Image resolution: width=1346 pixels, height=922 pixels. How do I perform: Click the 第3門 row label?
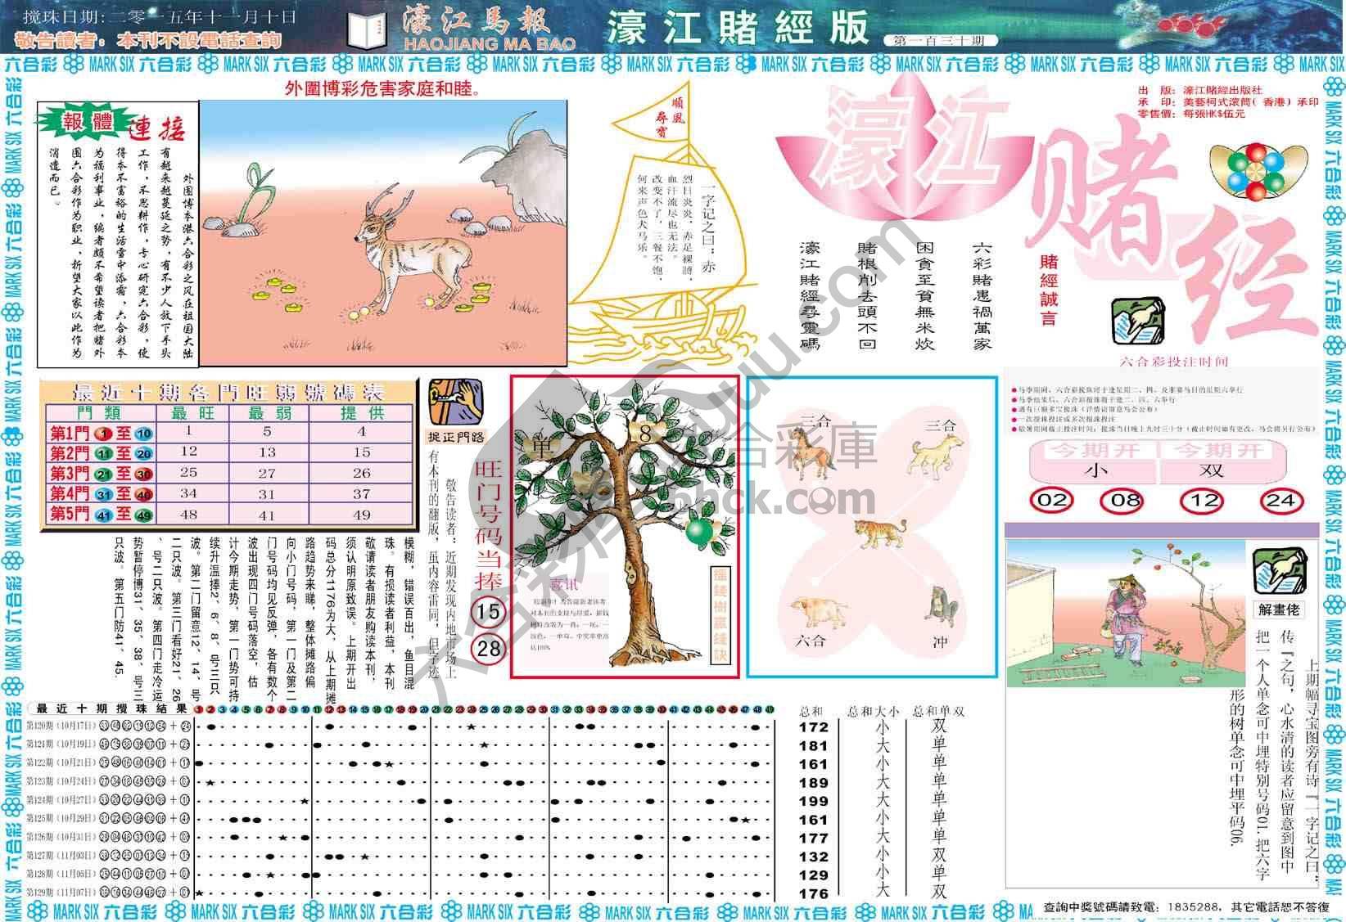click(101, 474)
